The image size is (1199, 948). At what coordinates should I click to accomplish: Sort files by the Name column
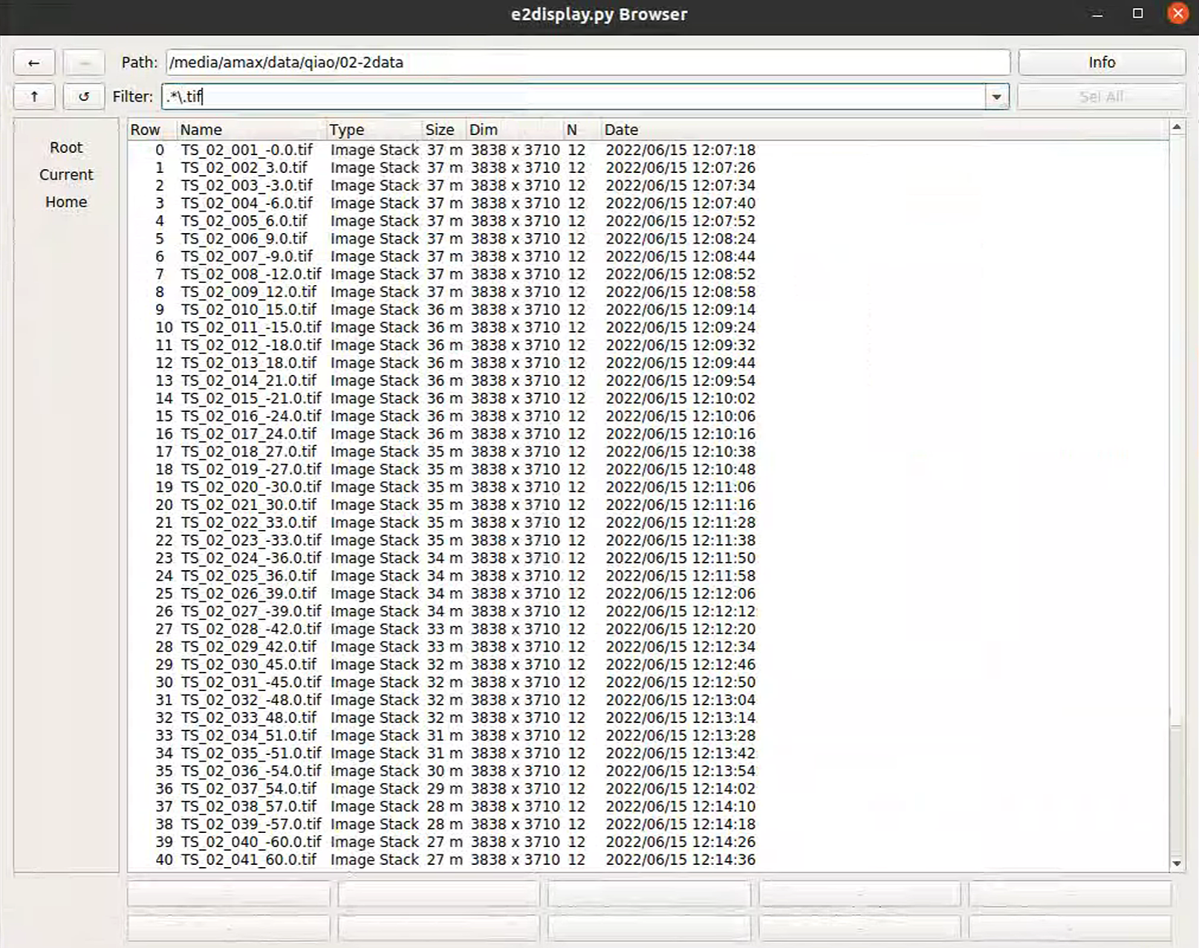pyautogui.click(x=200, y=129)
